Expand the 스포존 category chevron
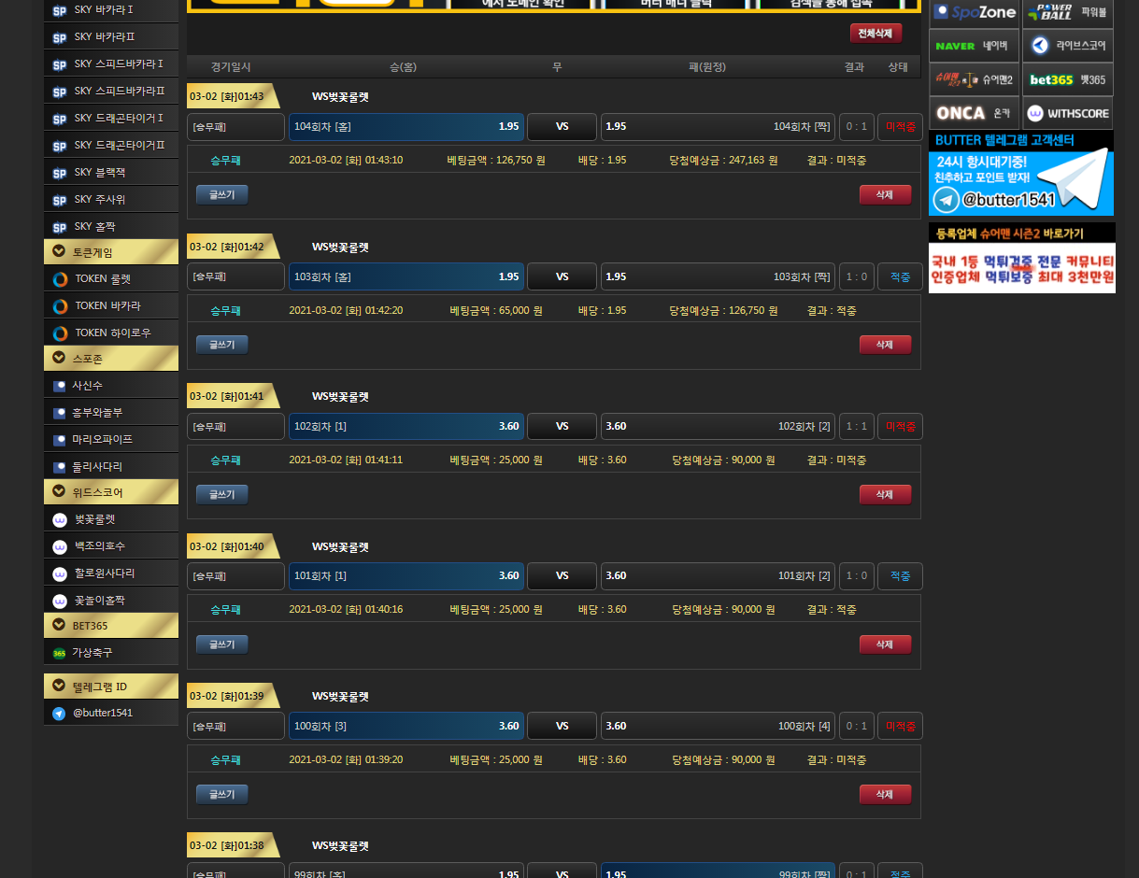Viewport: 1139px width, 878px height. point(59,358)
